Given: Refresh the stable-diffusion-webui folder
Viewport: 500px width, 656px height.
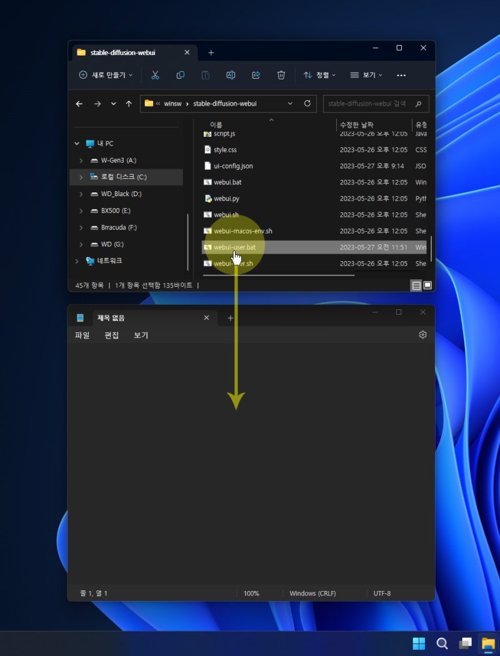Looking at the screenshot, I should coord(307,104).
